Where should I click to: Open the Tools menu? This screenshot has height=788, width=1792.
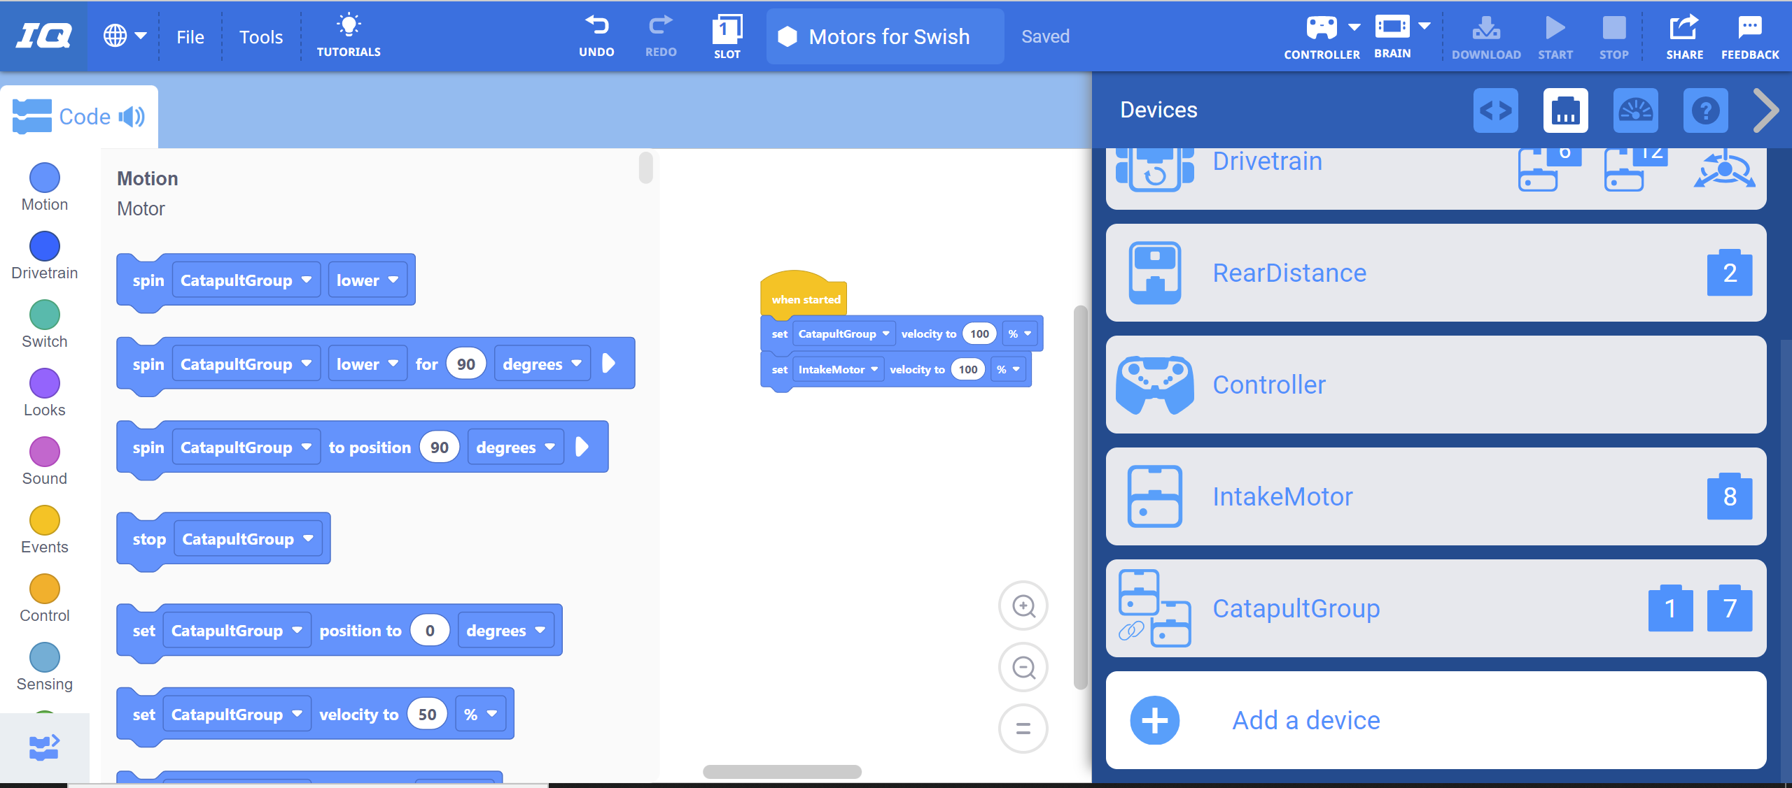[260, 37]
